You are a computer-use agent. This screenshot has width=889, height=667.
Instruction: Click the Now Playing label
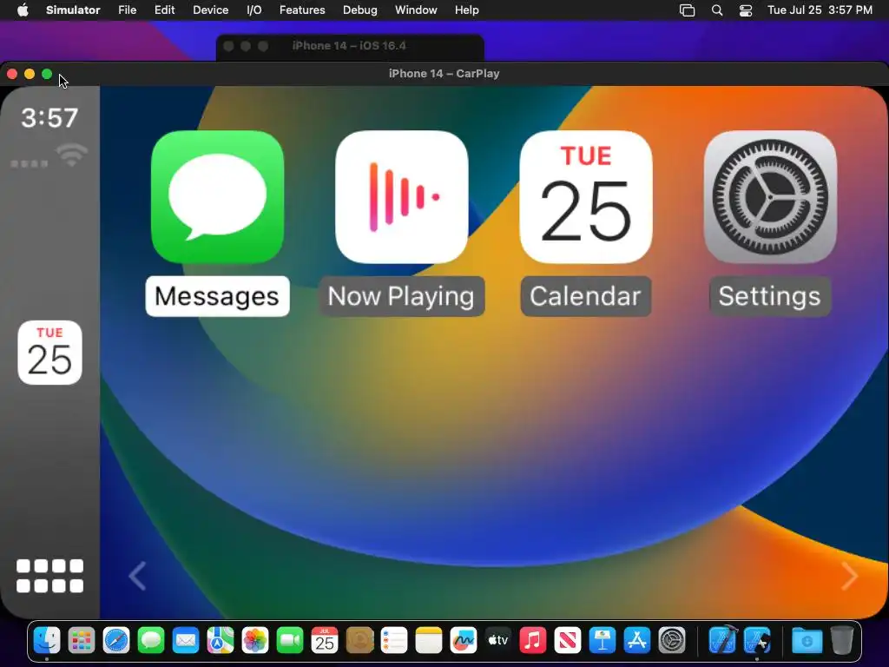coord(401,296)
